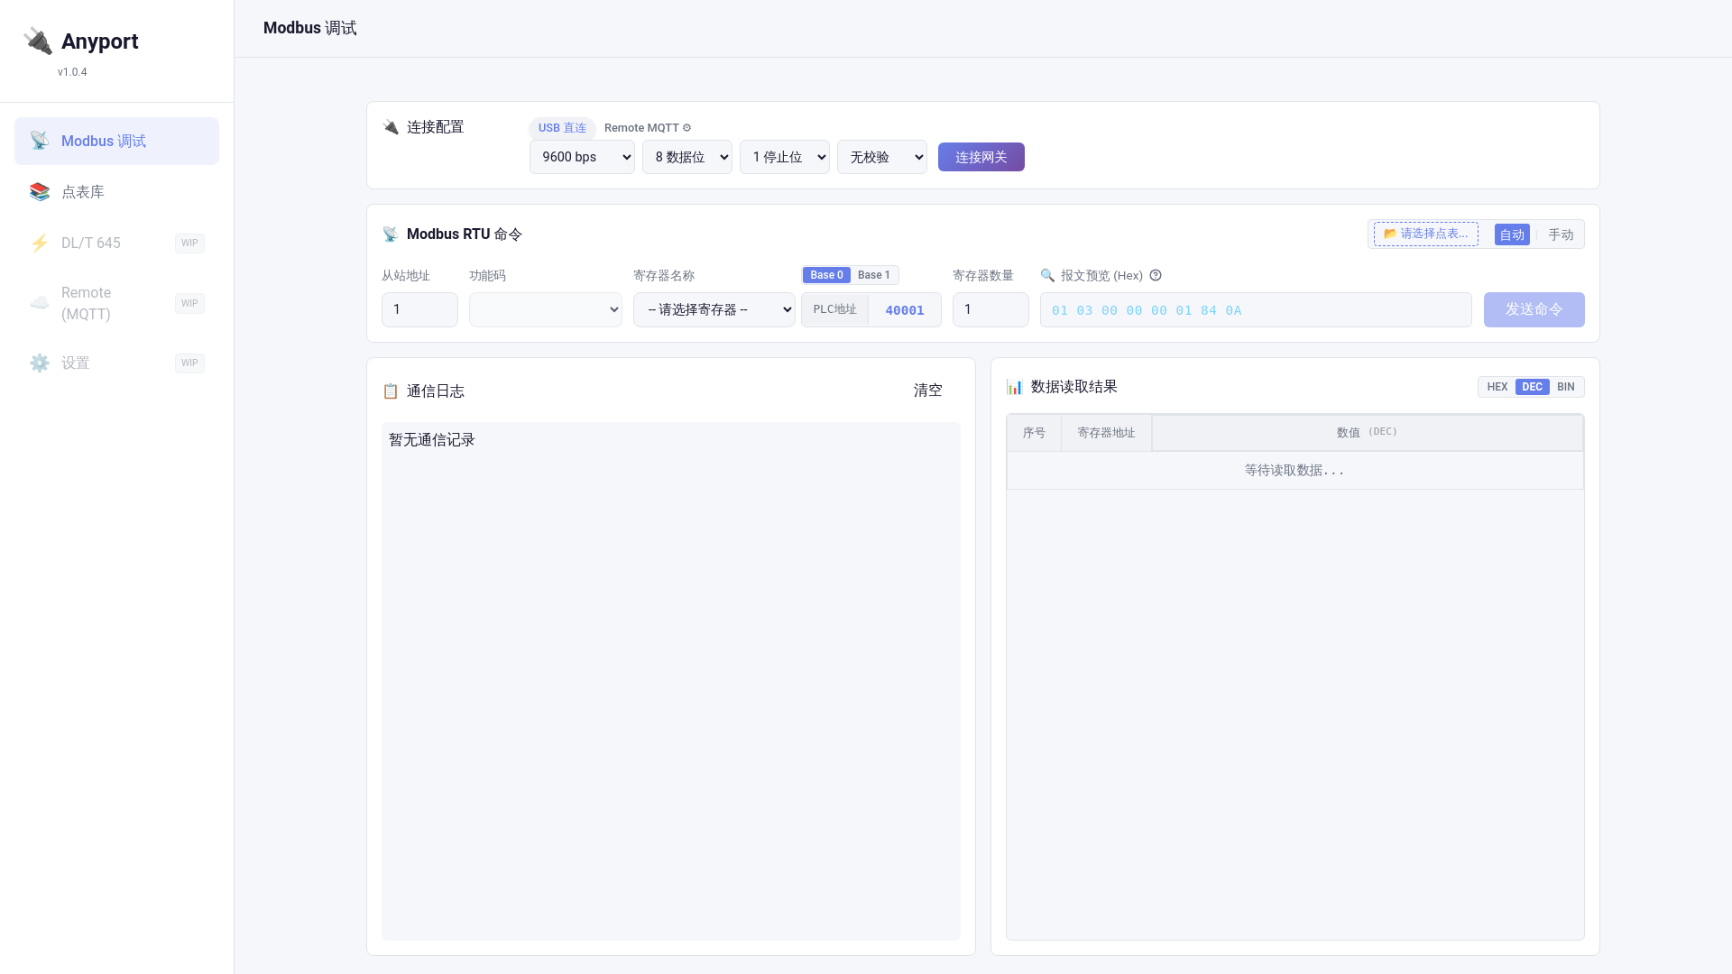The image size is (1732, 974).
Task: Click the PLC地址 value 40001
Action: 905,310
